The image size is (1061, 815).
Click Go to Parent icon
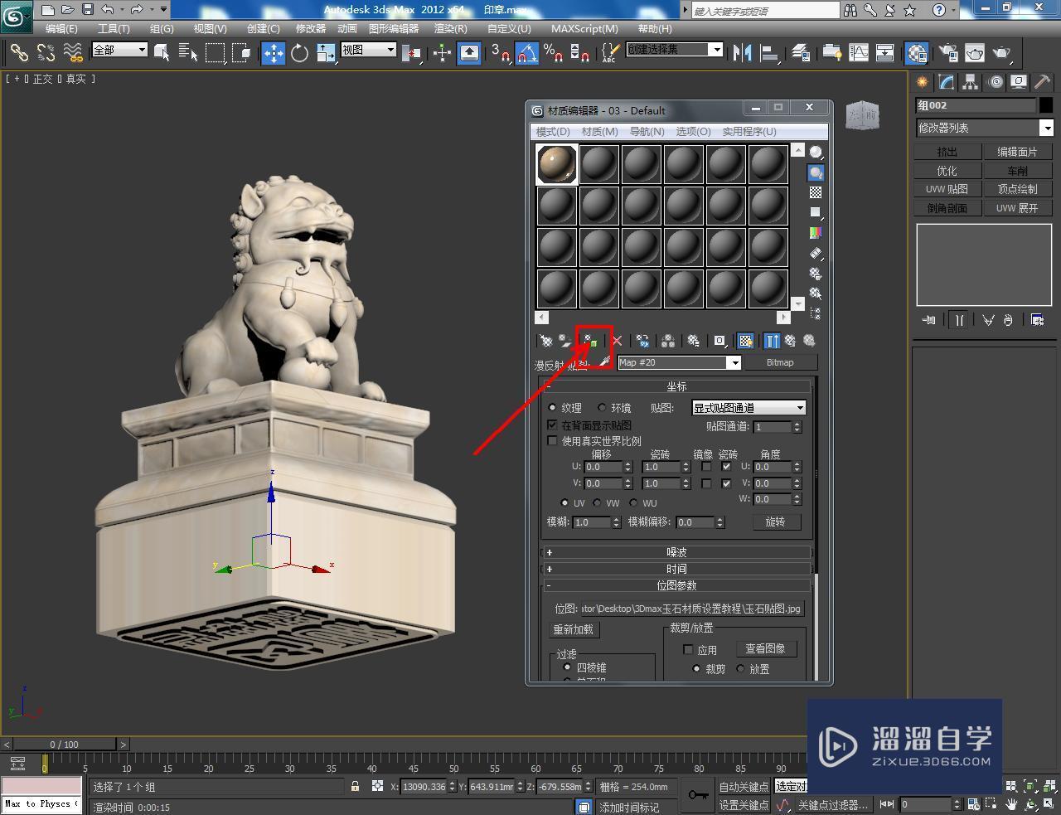(x=790, y=341)
